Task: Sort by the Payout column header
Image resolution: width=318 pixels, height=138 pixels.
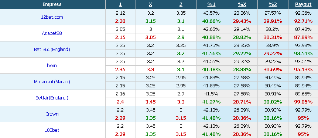Action: (x=303, y=4)
